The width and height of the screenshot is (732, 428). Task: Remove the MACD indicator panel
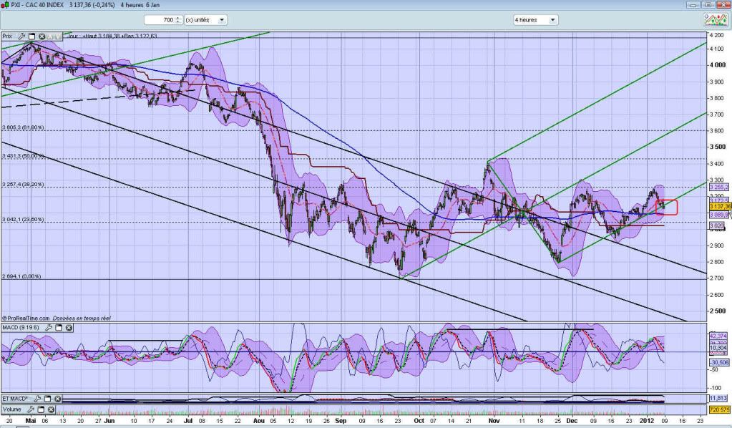(69, 328)
